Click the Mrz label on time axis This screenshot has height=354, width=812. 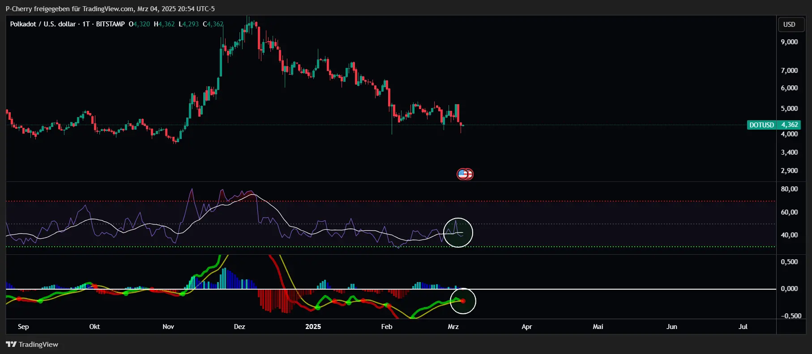[453, 326]
